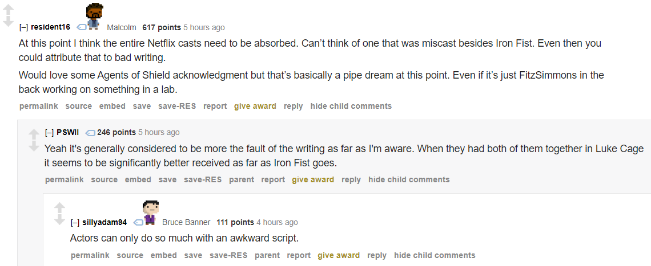Give award to PSWII's comment
This screenshot has width=651, height=266.
coord(313,179)
